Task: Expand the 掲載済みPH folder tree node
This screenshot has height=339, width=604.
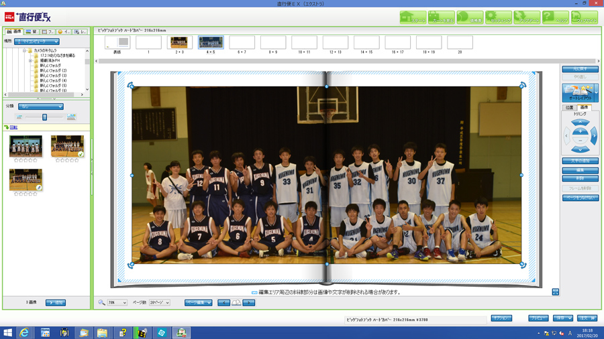Action: 30,60
